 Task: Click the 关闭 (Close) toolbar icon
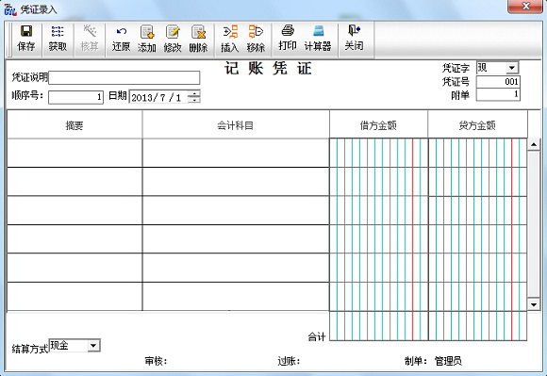(x=354, y=39)
